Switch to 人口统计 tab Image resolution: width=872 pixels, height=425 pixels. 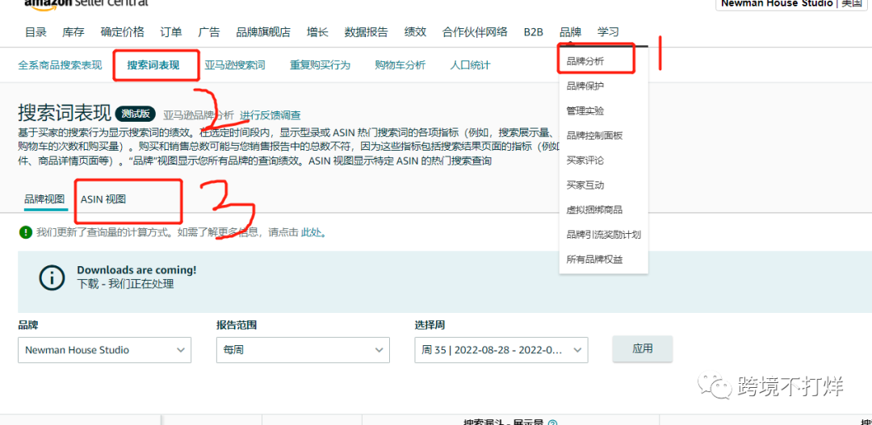coord(470,65)
